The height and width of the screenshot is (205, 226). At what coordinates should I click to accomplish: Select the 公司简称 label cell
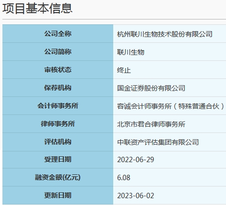tap(58, 52)
